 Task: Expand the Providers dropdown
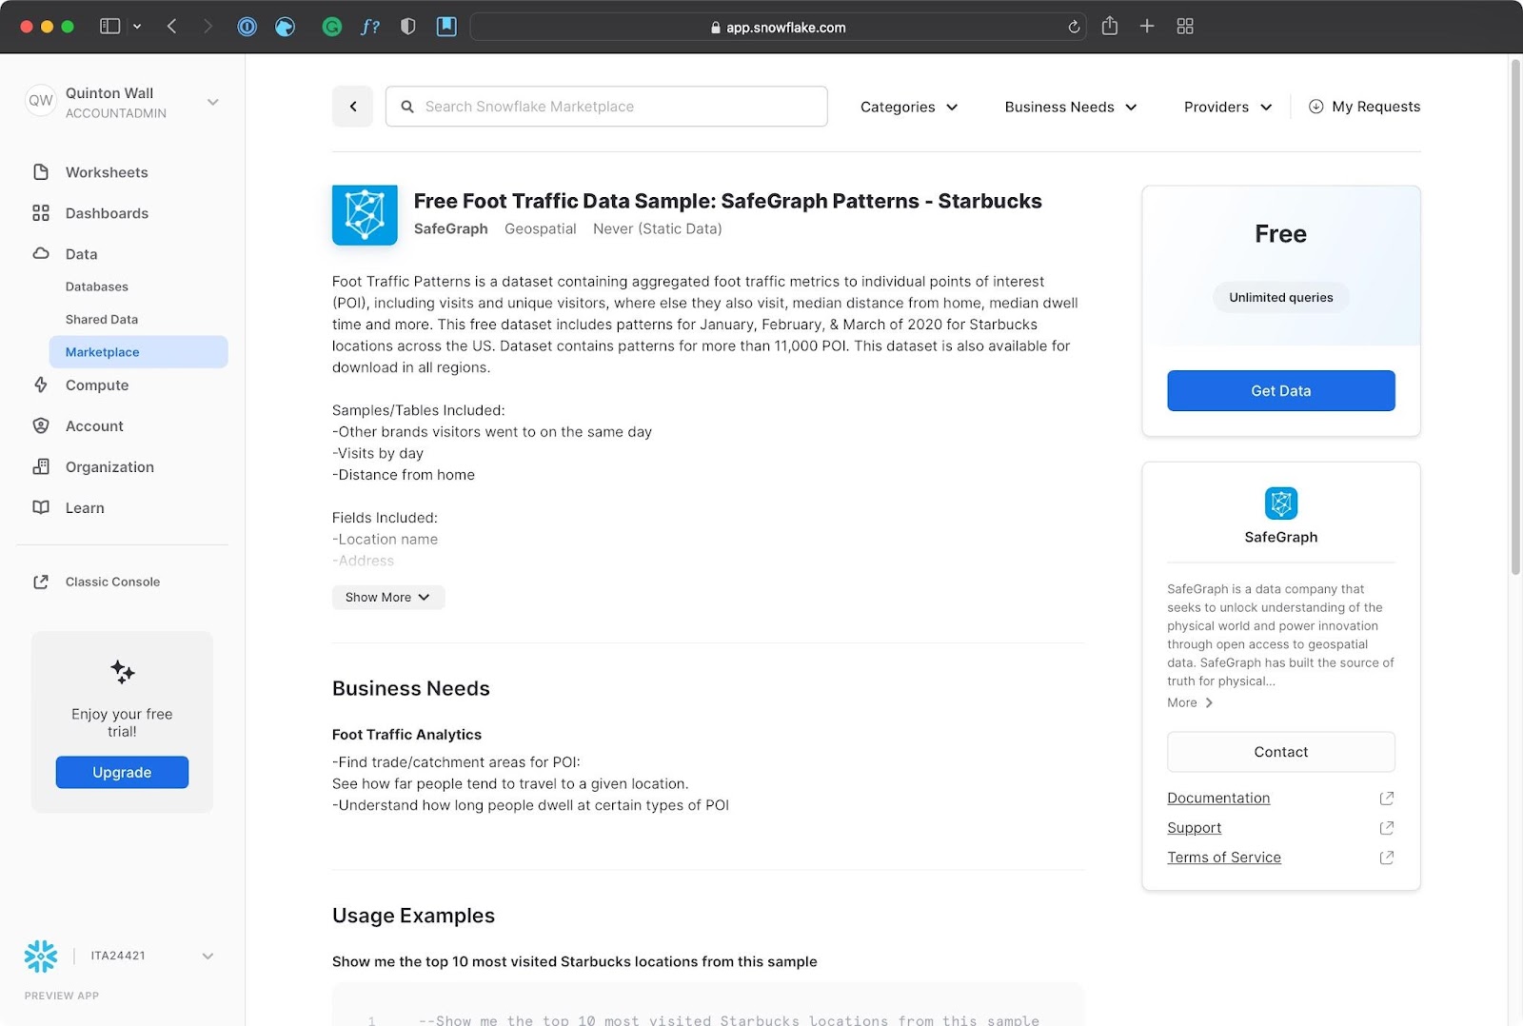click(1227, 108)
